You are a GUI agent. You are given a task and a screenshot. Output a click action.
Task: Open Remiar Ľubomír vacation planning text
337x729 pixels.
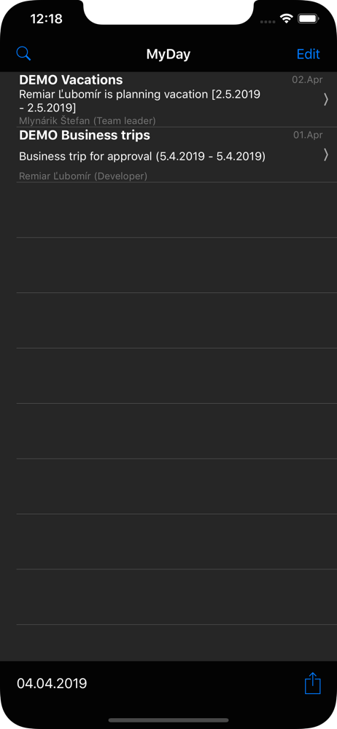coord(139,101)
